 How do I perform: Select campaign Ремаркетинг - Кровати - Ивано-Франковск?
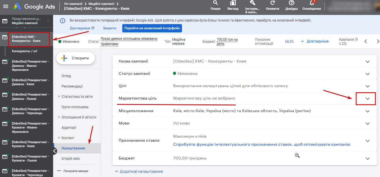pyautogui.click(x=30, y=127)
